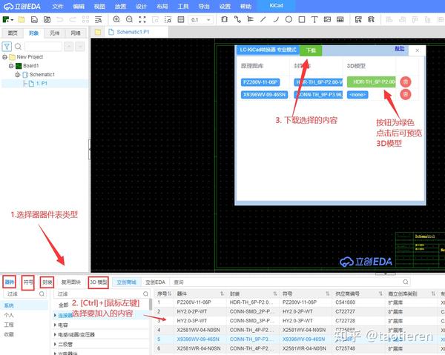This screenshot has width=445, height=355.
Task: Click the red delete icon for PZ200V-11-06P row
Action: 406,82
